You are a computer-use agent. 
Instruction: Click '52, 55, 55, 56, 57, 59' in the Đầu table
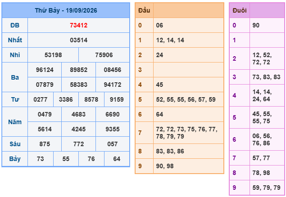coord(186,99)
